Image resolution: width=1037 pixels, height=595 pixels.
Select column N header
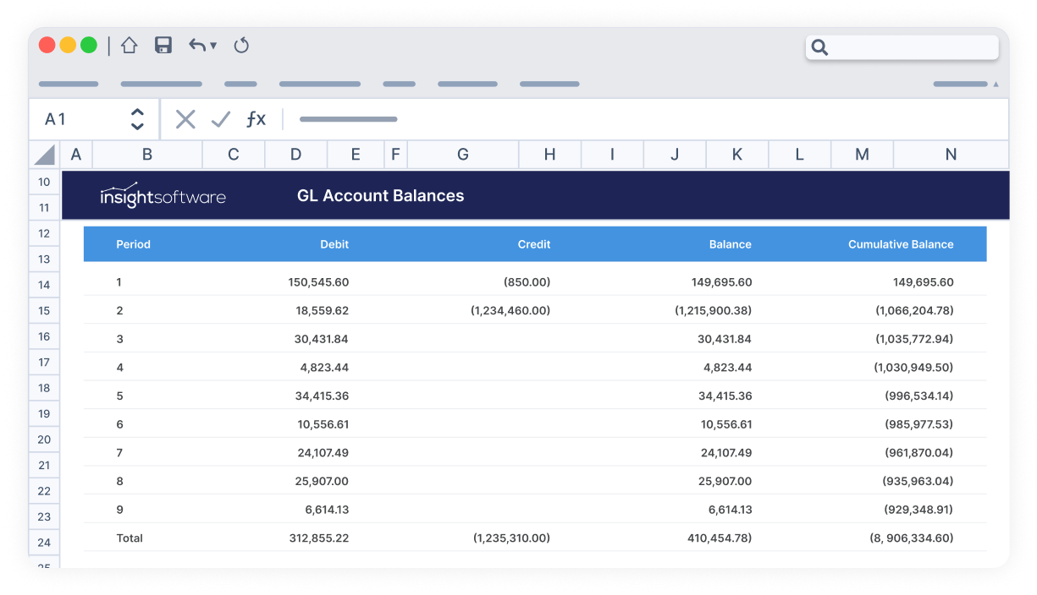(x=951, y=155)
